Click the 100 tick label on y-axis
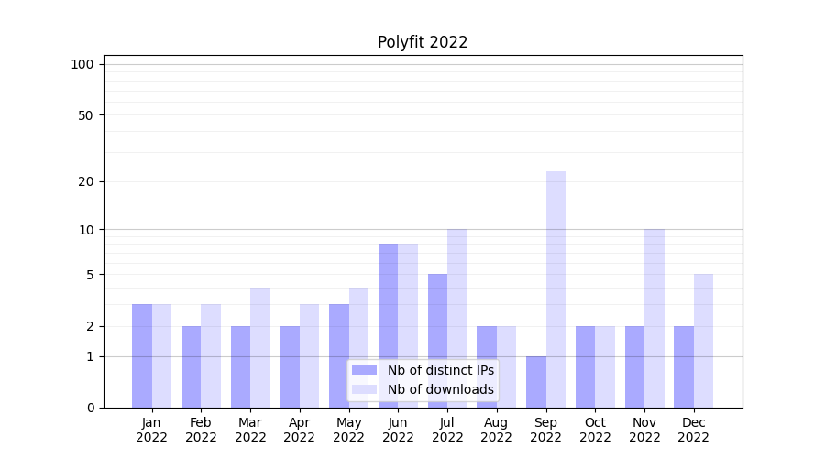 [82, 64]
